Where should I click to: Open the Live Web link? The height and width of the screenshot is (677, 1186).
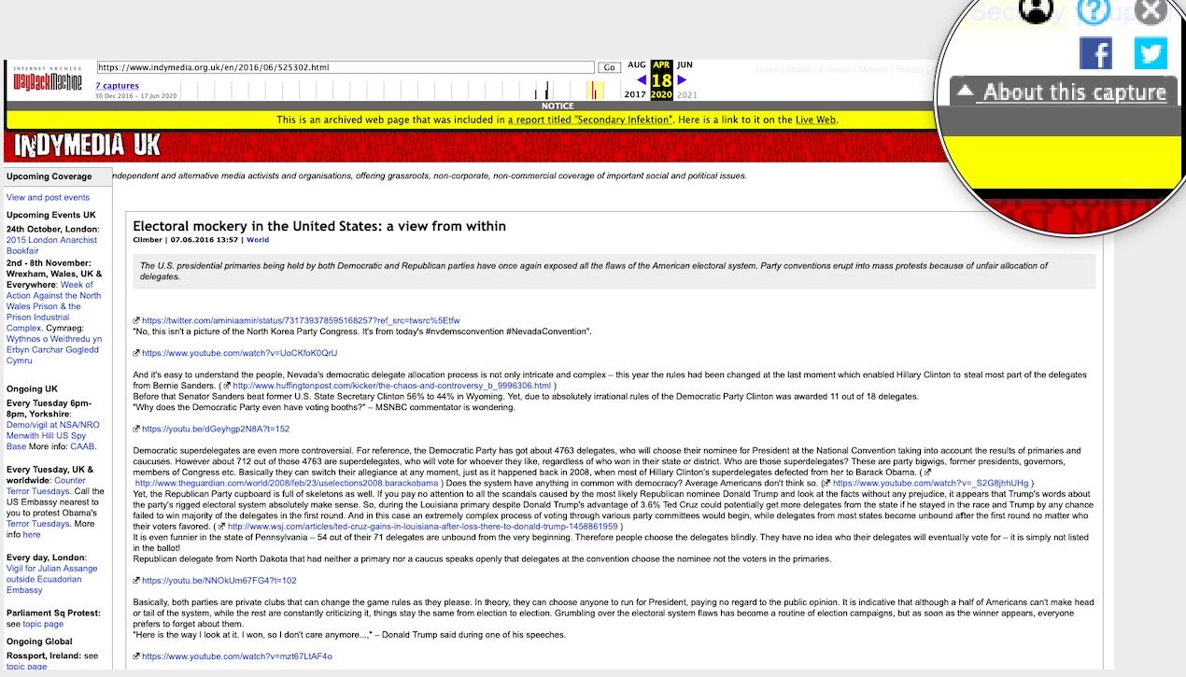815,120
